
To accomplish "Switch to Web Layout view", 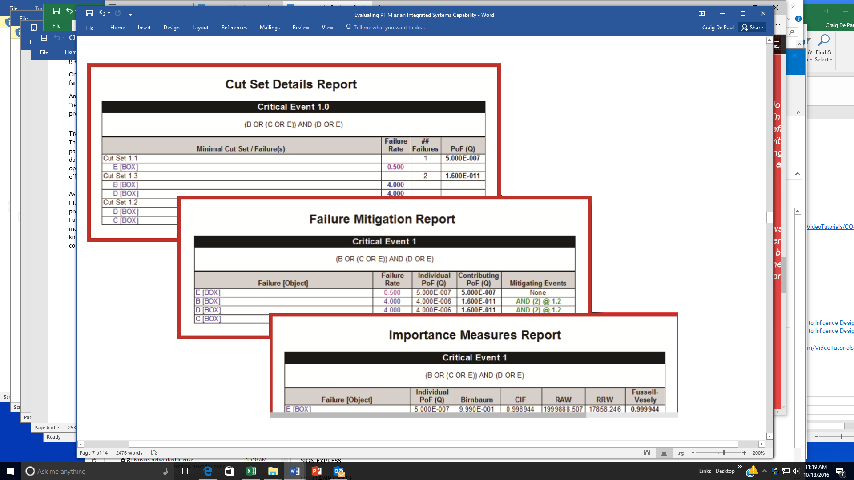I will tap(681, 453).
